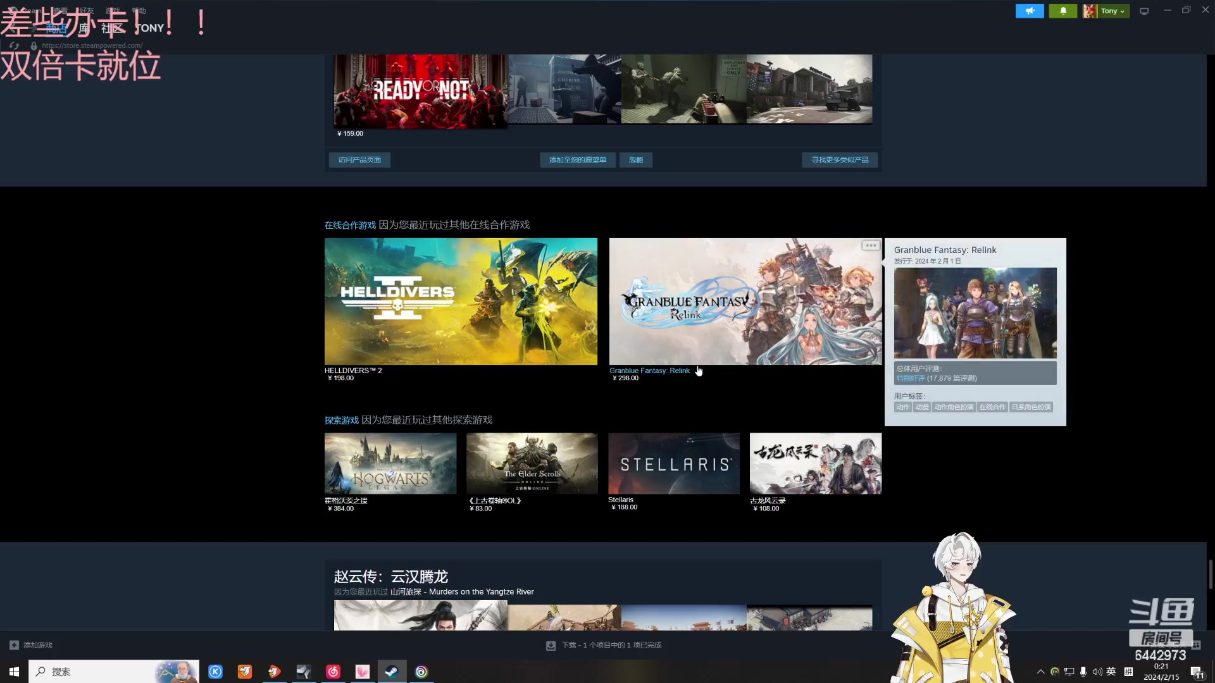This screenshot has width=1215, height=683.
Task: Open the Granblue Fantasy: Relink banner
Action: pyautogui.click(x=745, y=301)
